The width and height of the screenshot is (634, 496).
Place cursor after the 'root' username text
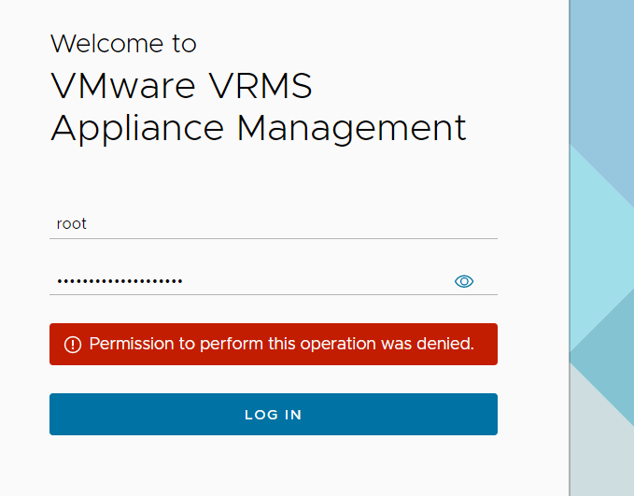[88, 224]
